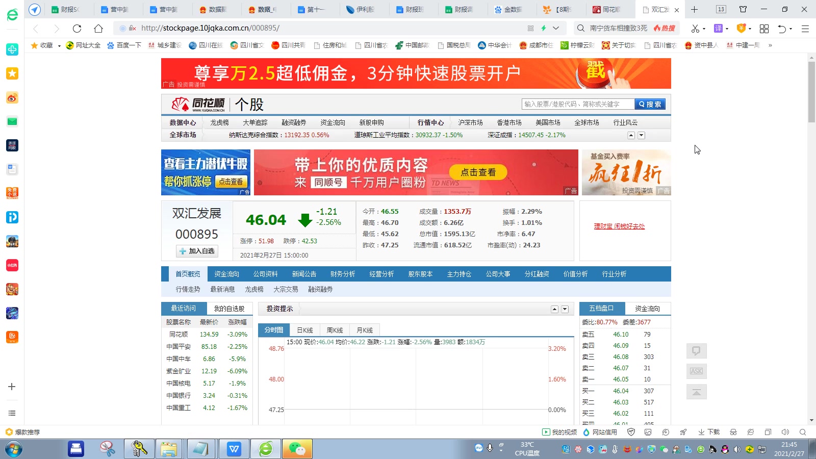Open the 百度一下 bookmark

click(124, 45)
